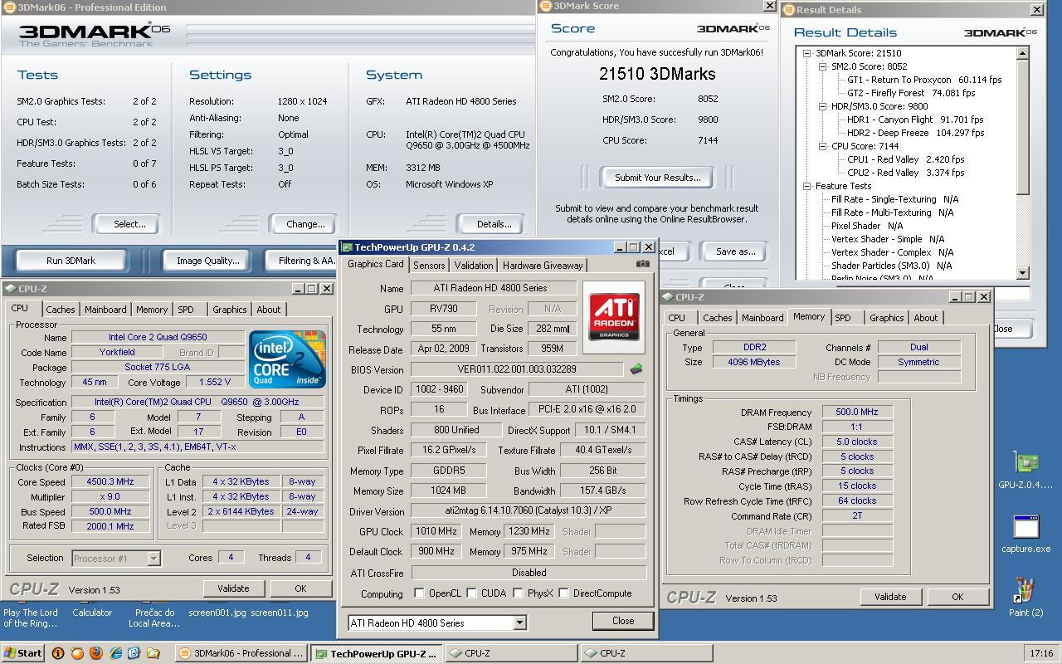Click the 3DMark Score title bar icon

coord(545,6)
